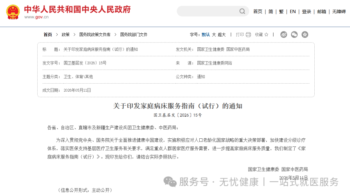350x196 pixels.
Task: Open 国务院部门文件 breadcrumb link
Action: (134, 35)
